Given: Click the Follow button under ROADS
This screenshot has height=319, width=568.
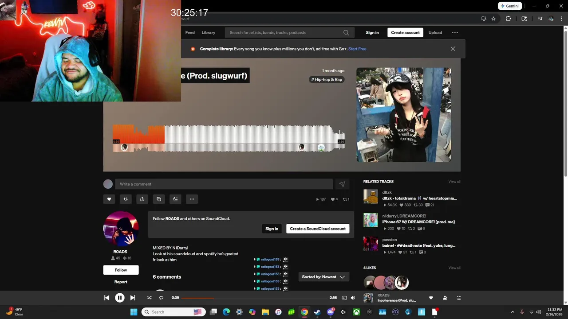Looking at the screenshot, I should pyautogui.click(x=121, y=270).
